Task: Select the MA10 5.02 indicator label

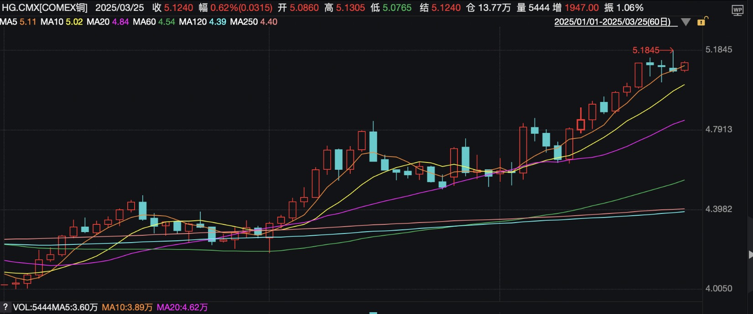Action: click(62, 22)
